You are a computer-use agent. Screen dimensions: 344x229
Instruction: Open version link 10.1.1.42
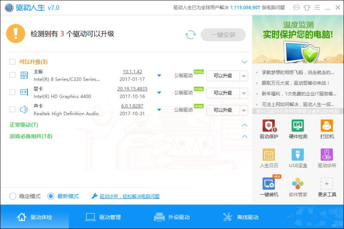click(132, 72)
